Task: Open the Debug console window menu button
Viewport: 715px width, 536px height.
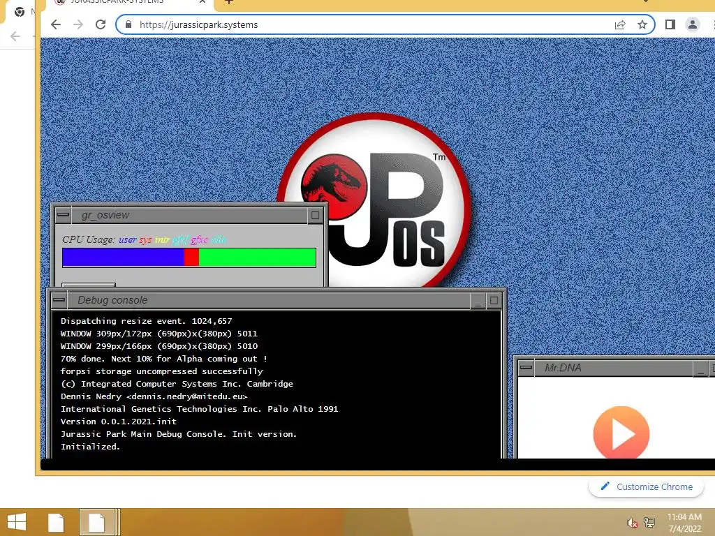Action: tap(59, 300)
